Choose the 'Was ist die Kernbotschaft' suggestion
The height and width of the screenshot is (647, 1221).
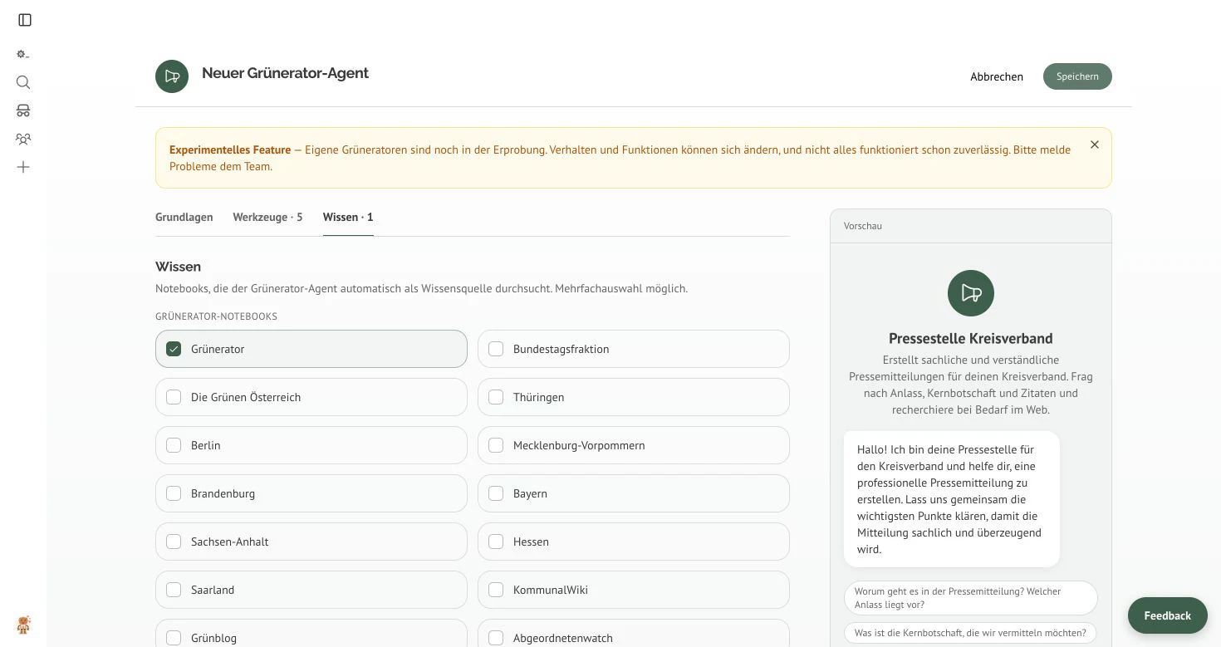970,633
